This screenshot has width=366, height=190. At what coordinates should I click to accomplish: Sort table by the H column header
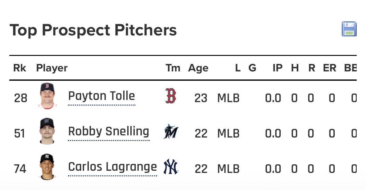click(295, 68)
